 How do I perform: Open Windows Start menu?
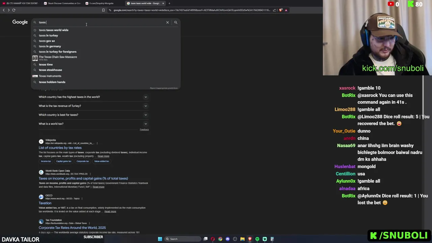[x=160, y=239]
